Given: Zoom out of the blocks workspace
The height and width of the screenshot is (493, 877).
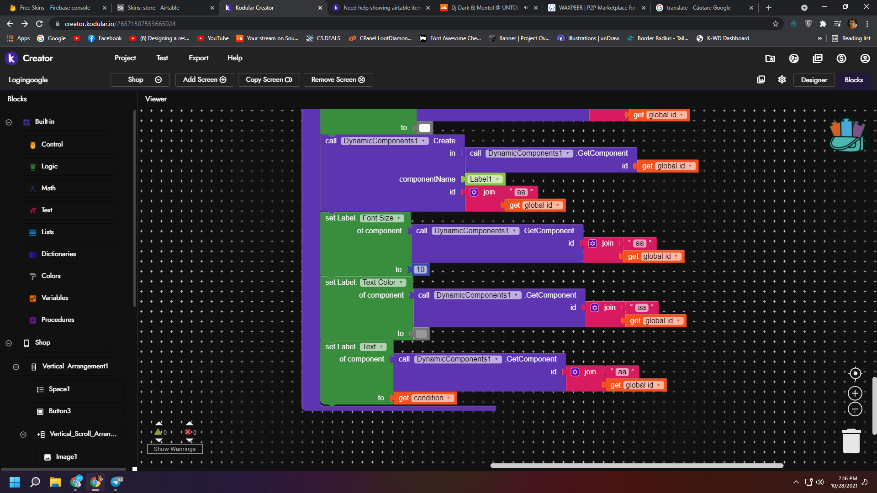Looking at the screenshot, I should click(x=855, y=409).
